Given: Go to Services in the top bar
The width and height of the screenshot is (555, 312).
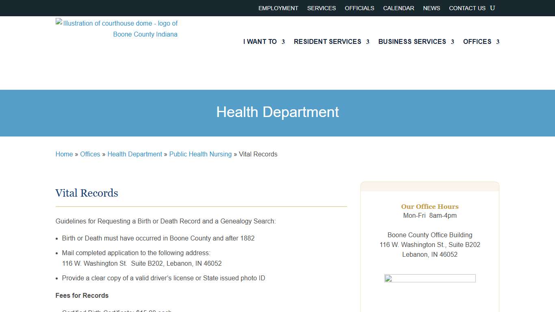Looking at the screenshot, I should (x=321, y=8).
